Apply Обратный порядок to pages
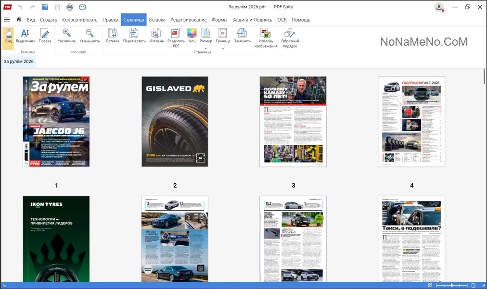 [x=290, y=38]
